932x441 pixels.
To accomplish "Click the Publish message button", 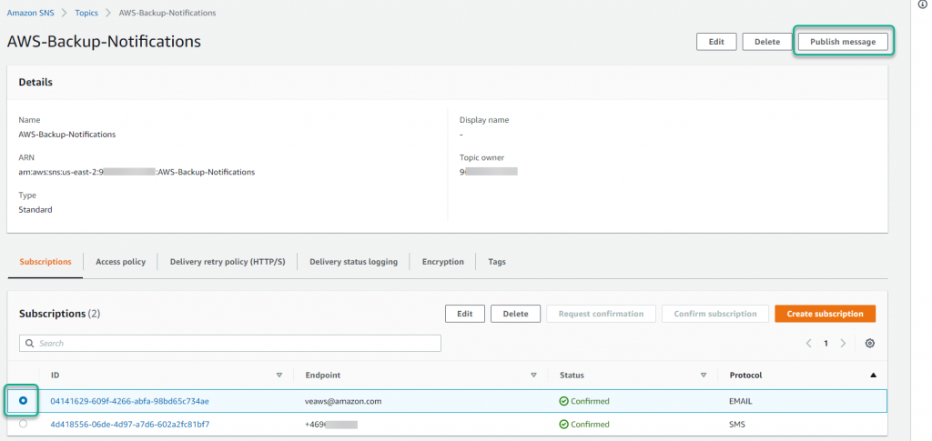I will coord(843,42).
